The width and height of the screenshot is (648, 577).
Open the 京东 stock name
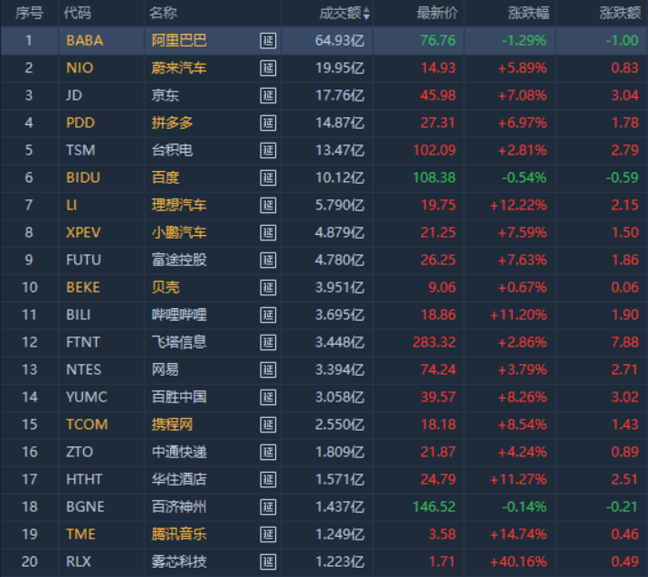(x=165, y=95)
